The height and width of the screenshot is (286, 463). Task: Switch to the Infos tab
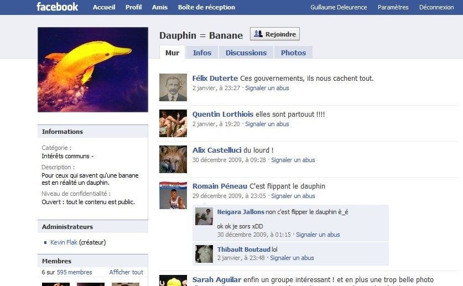(202, 53)
